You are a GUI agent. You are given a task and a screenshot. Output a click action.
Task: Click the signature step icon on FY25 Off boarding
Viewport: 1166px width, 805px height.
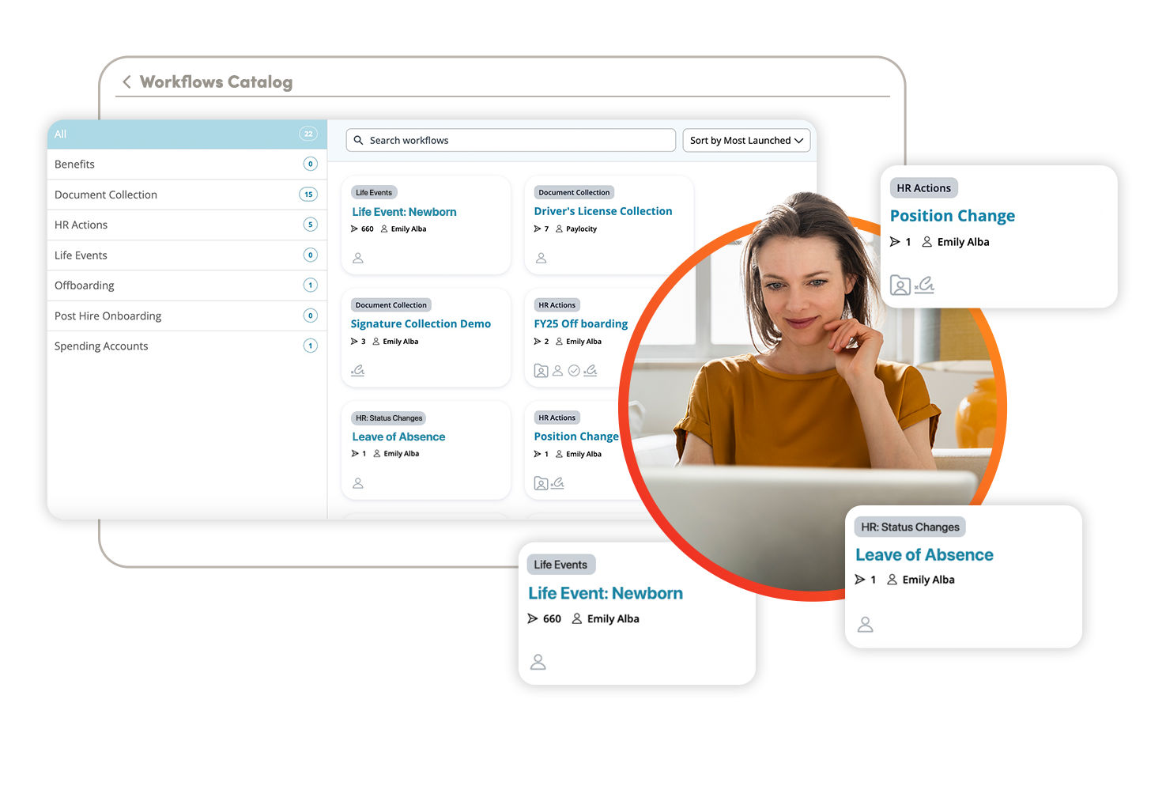point(591,370)
